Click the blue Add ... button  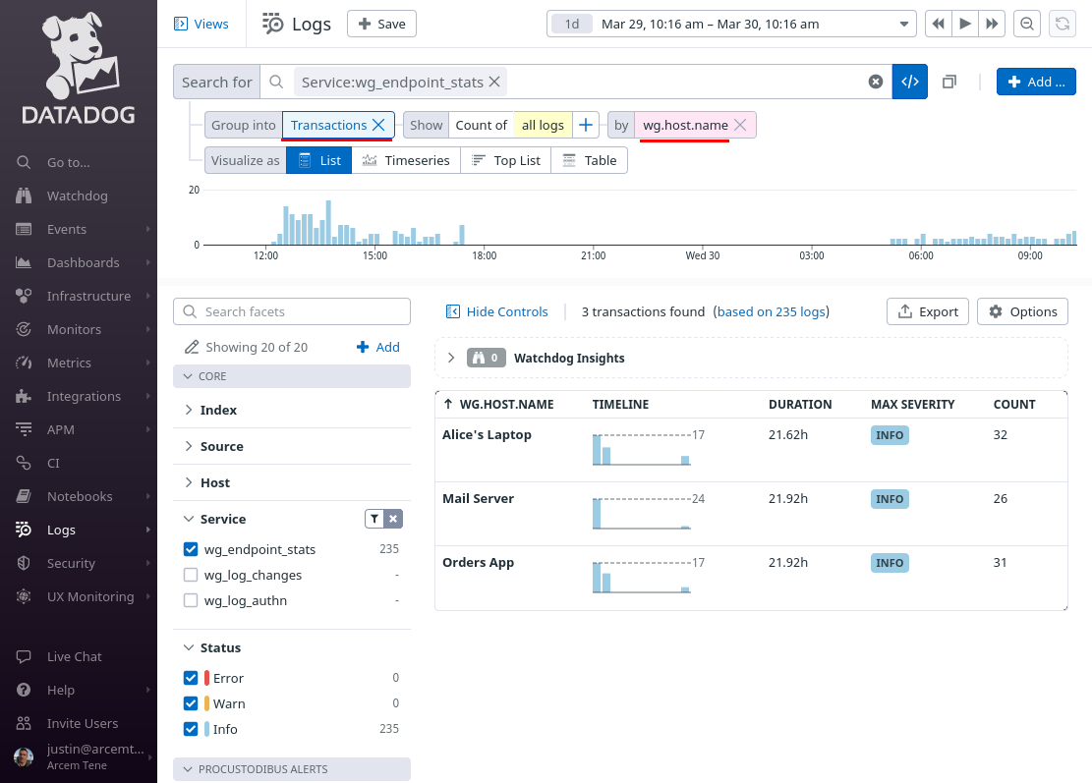click(1036, 82)
